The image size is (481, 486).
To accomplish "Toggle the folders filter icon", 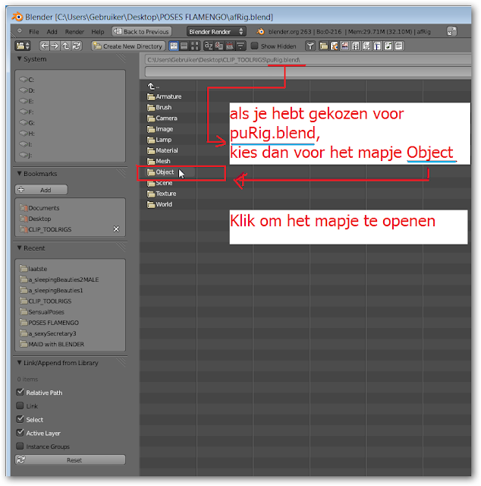I will [324, 46].
